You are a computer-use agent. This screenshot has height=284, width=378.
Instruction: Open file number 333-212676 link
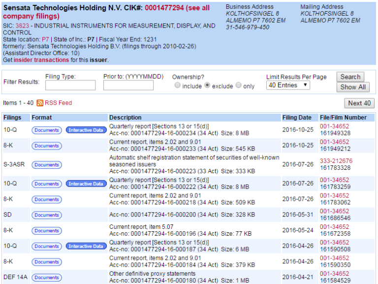336,161
